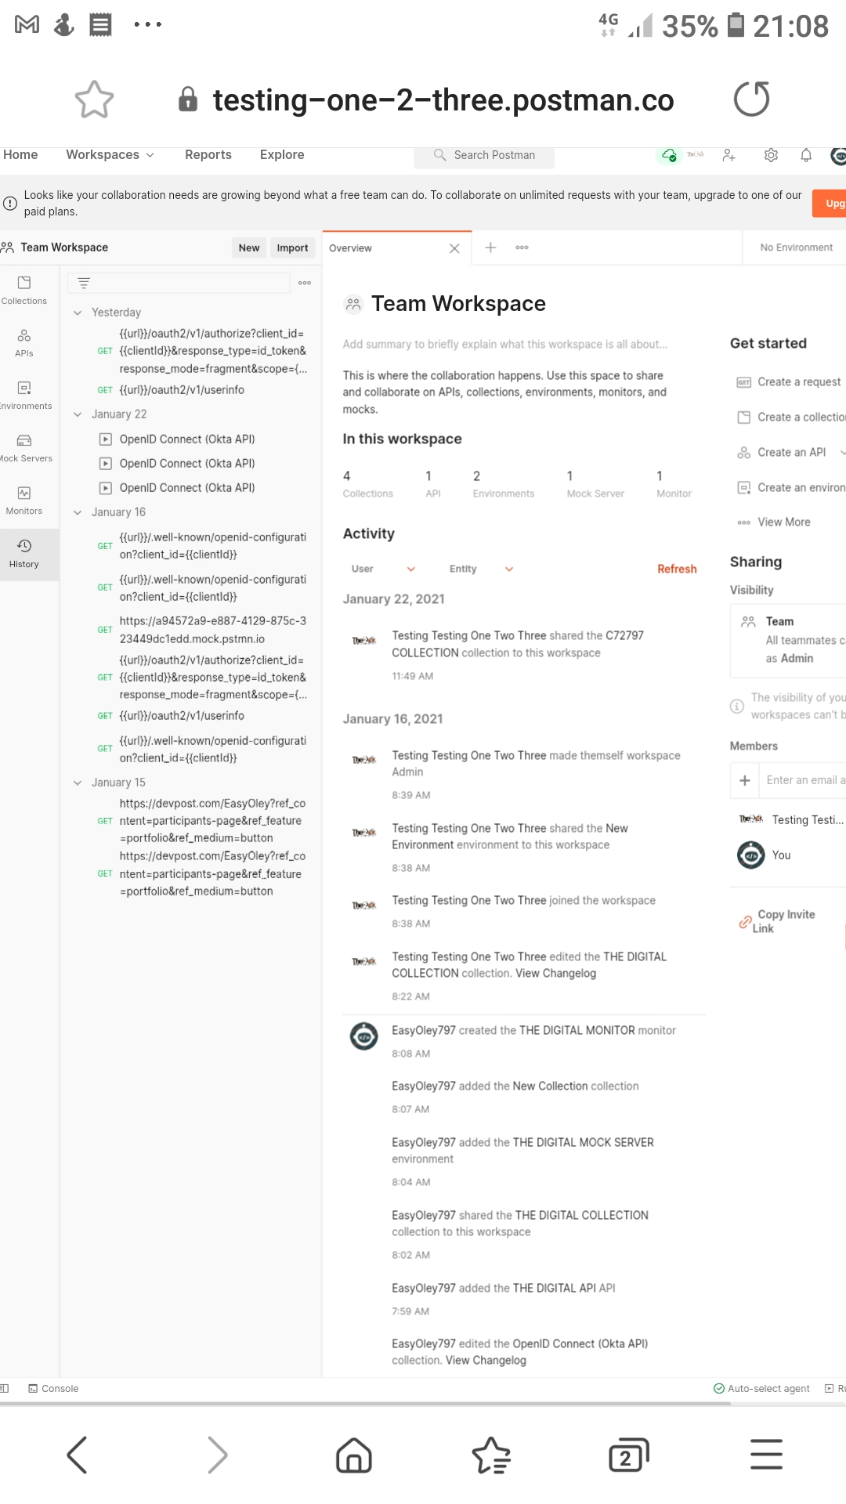This screenshot has width=846, height=1504.
Task: Open the pstmn.io mock GET request
Action: [x=212, y=630]
